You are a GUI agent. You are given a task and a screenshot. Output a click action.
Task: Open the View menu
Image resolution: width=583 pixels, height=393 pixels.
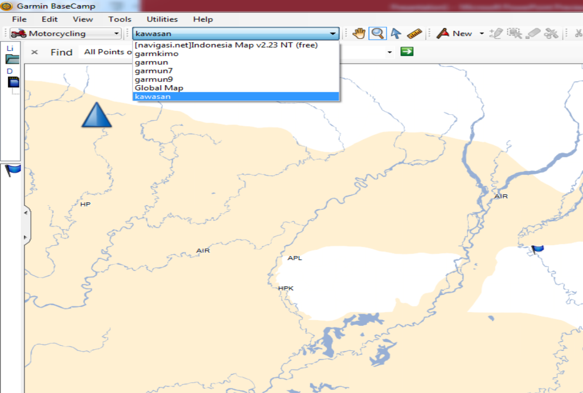83,19
